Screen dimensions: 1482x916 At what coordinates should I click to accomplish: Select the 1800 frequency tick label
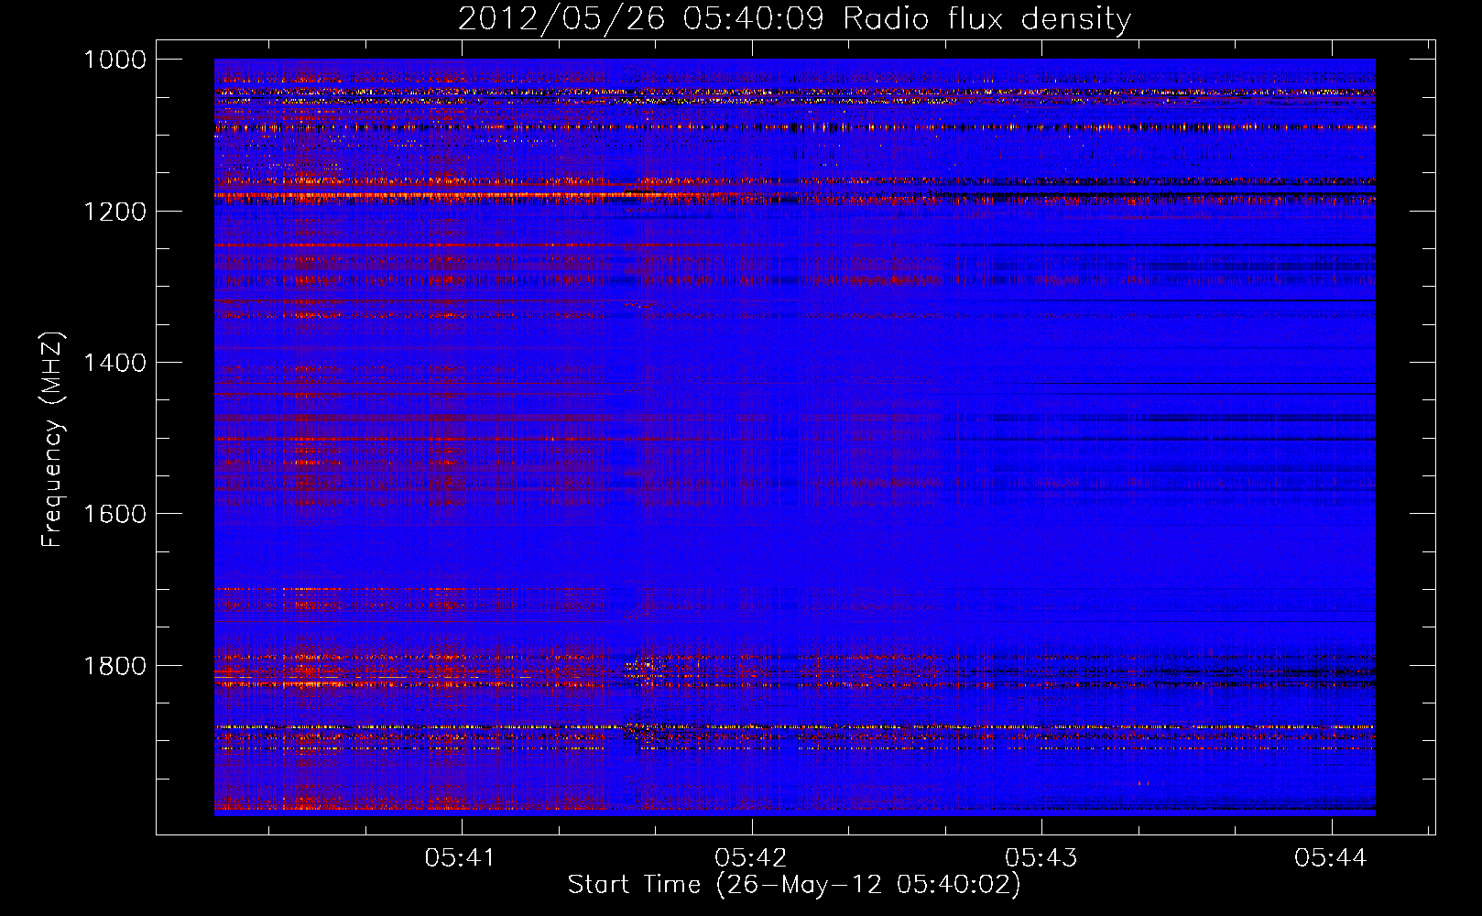[x=114, y=666]
